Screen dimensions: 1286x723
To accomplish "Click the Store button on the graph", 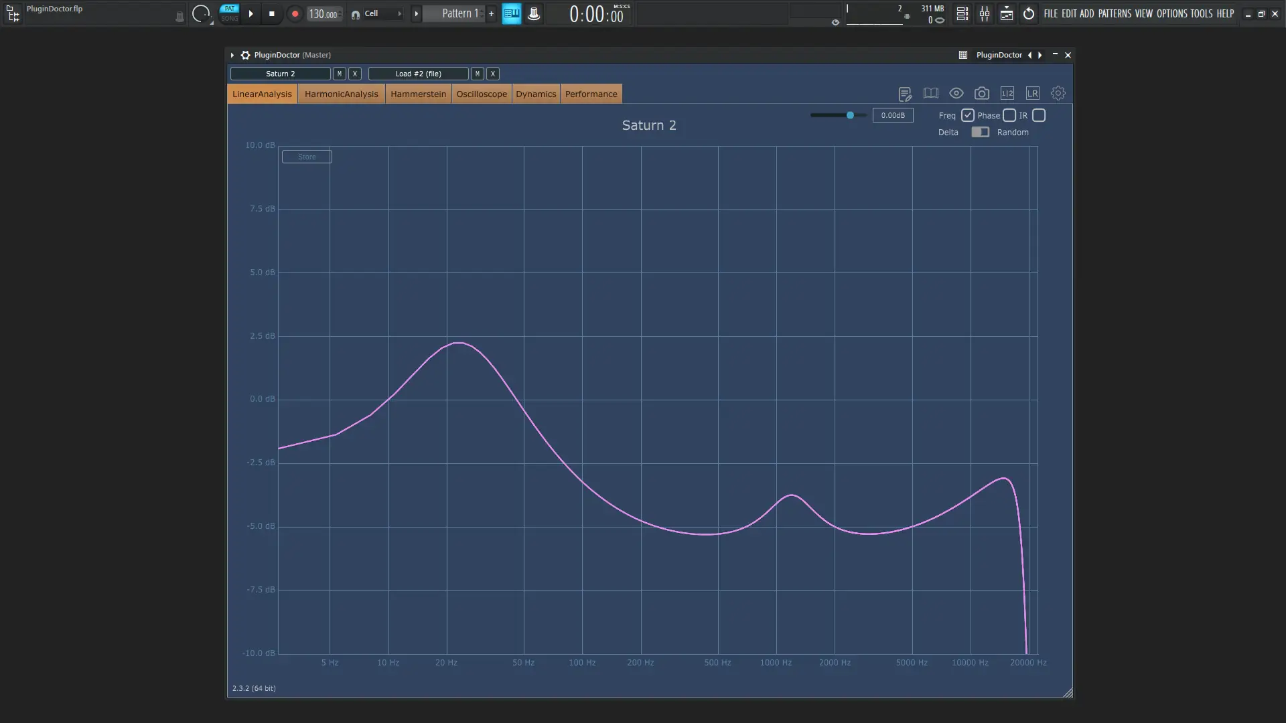I will (x=306, y=156).
